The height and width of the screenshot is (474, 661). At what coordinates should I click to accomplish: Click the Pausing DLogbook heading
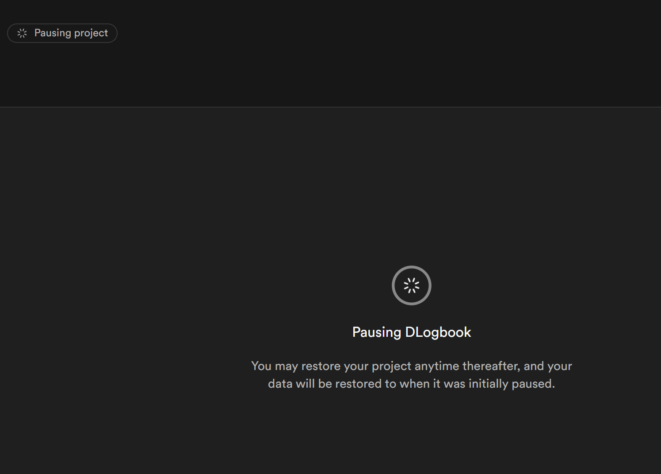pyautogui.click(x=412, y=332)
